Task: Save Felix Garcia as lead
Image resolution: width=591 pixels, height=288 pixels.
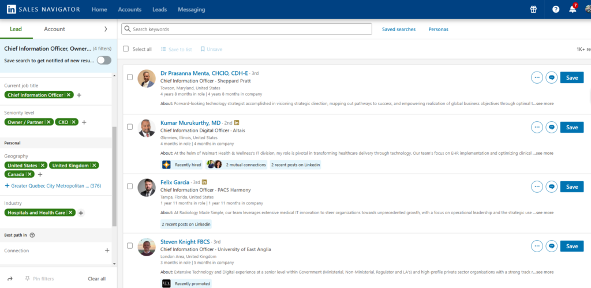Action: (572, 186)
